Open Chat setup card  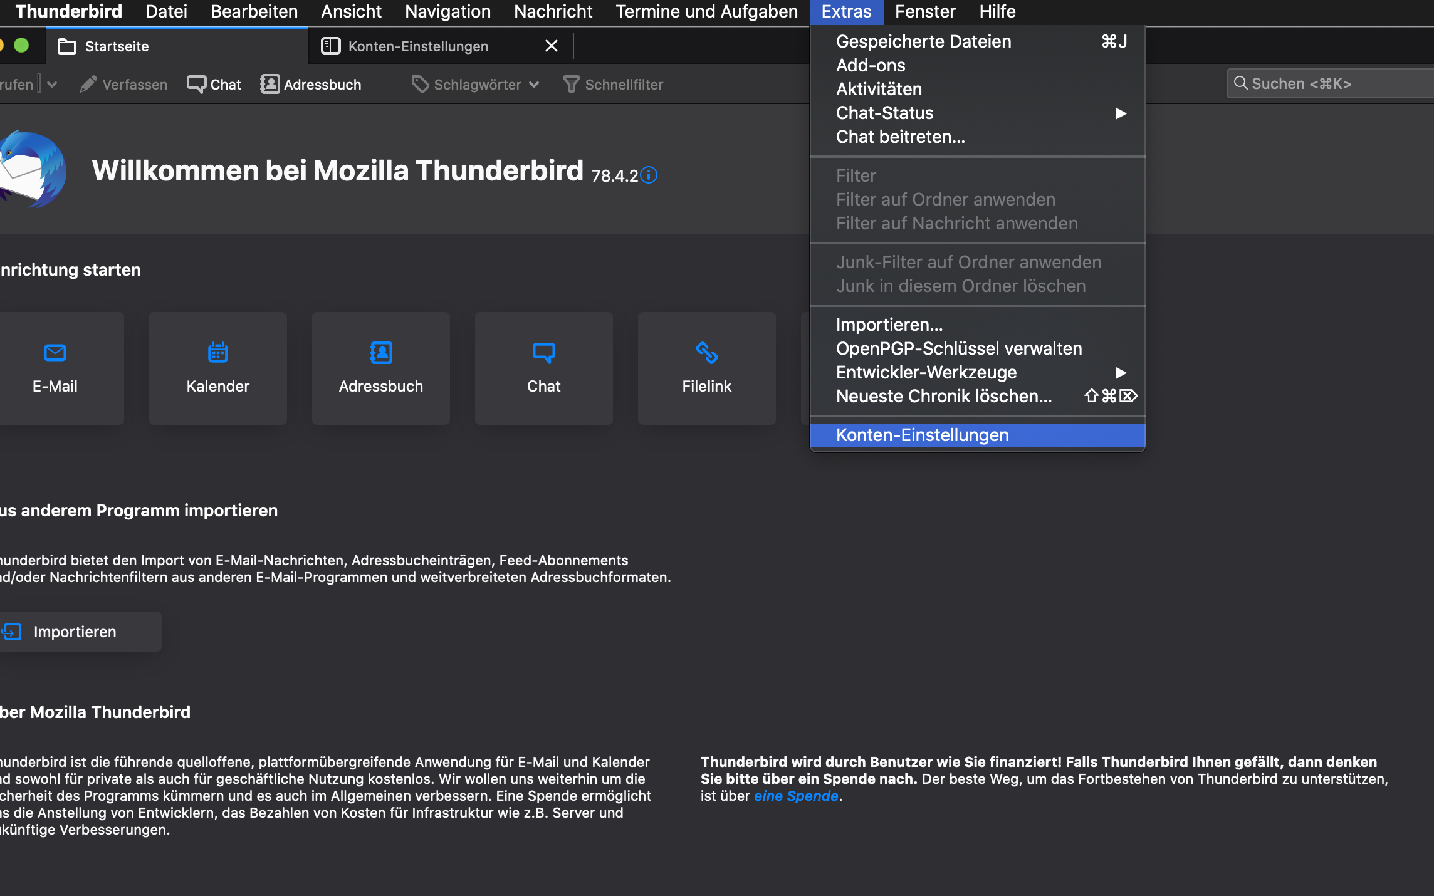tap(544, 368)
